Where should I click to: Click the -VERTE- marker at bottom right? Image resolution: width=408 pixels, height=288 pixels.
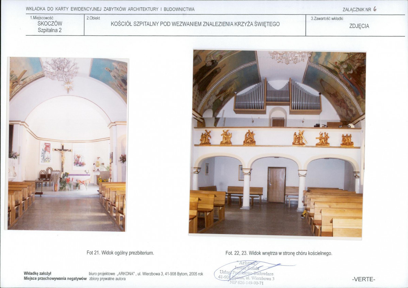pos(363,279)
